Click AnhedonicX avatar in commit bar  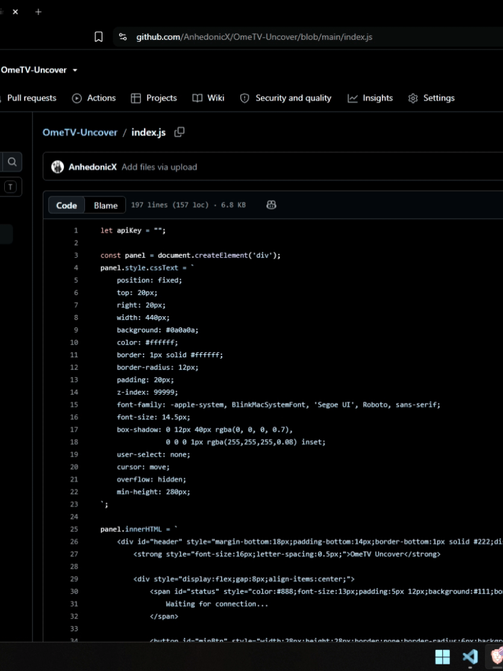(57, 167)
